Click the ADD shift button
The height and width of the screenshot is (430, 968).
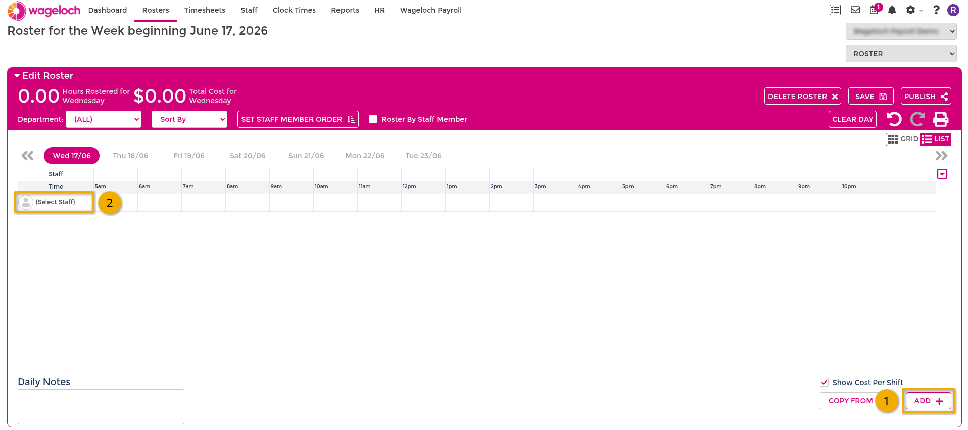click(929, 401)
